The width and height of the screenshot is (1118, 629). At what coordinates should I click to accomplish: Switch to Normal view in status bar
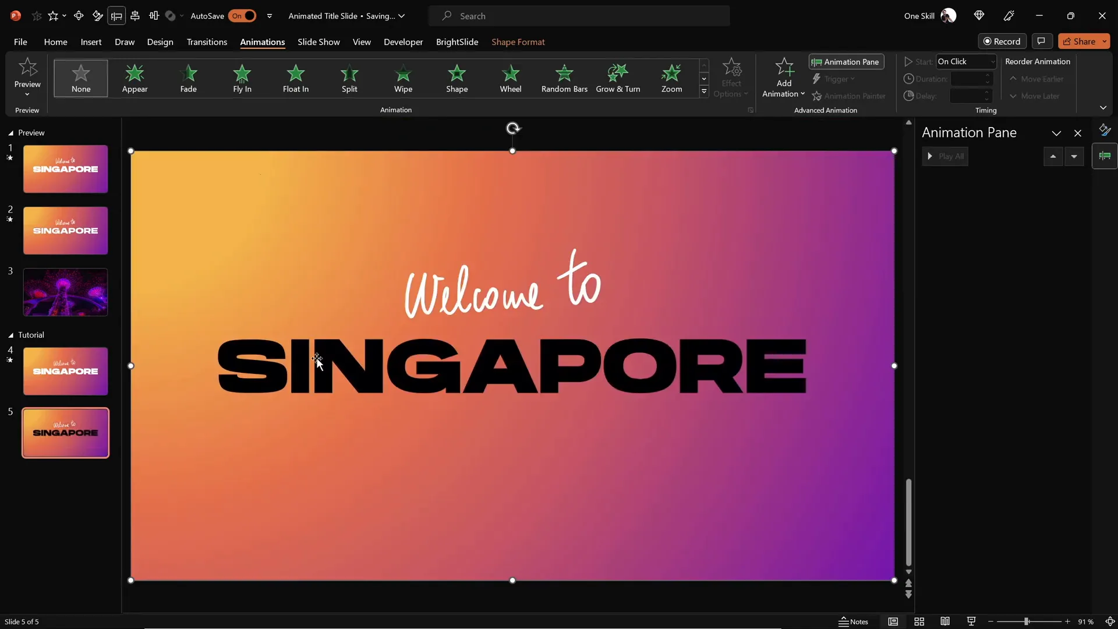pyautogui.click(x=893, y=621)
